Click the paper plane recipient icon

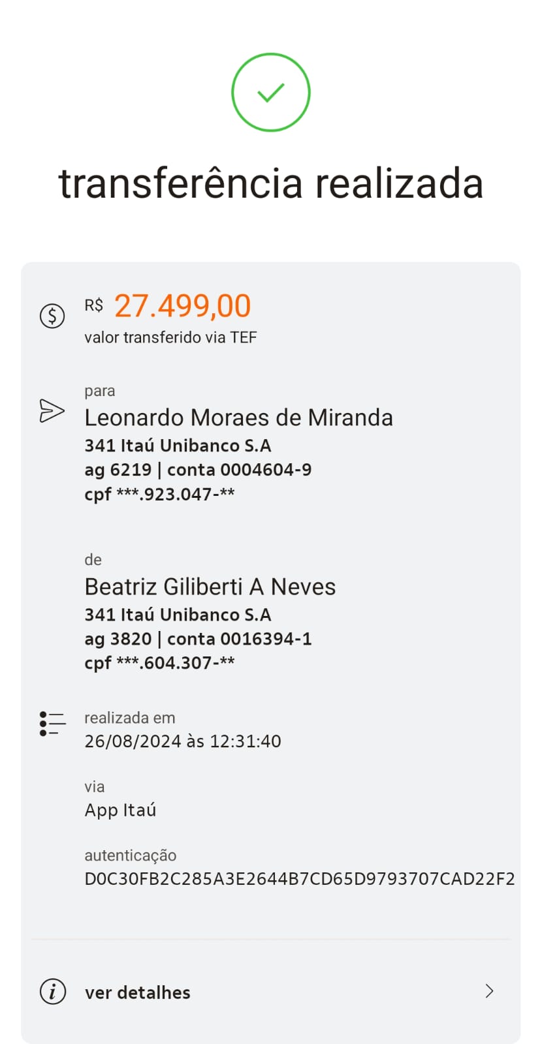point(52,410)
